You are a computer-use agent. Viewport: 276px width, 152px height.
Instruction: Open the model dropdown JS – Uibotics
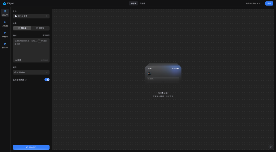tap(31, 72)
